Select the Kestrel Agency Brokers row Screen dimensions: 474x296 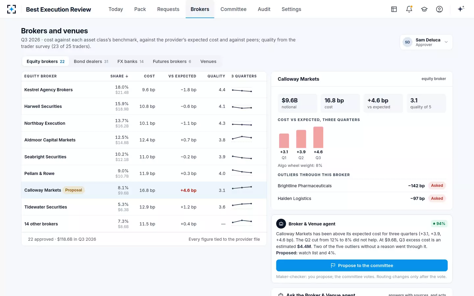pyautogui.click(x=144, y=90)
